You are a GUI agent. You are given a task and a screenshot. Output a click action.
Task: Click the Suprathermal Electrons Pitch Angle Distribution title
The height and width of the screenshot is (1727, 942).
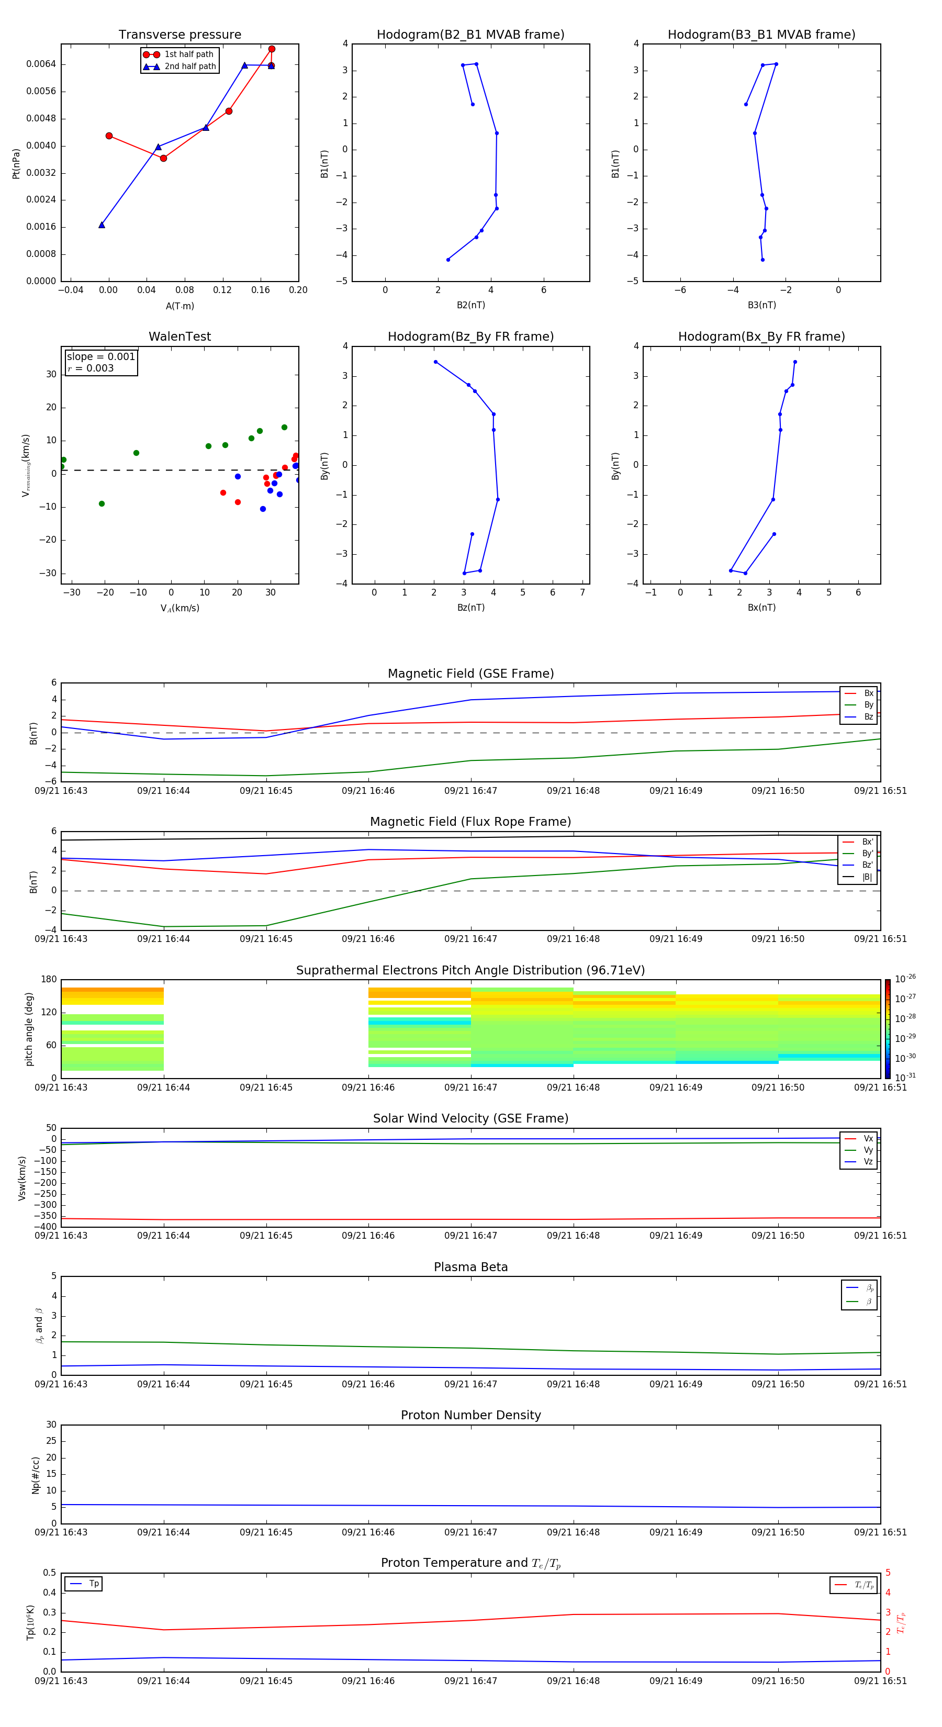[x=470, y=970]
